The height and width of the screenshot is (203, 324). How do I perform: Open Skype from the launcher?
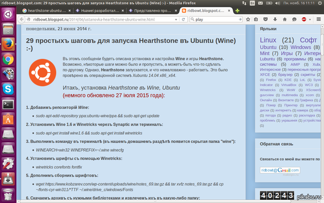(x=8, y=89)
